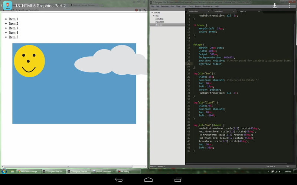Click the HTML5 course app icon

point(7,6)
